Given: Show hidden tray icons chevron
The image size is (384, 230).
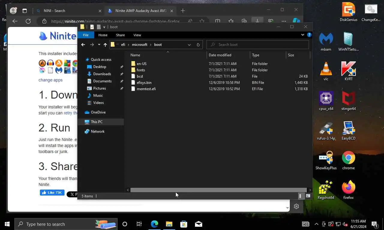Looking at the screenshot, I should coord(316,224).
